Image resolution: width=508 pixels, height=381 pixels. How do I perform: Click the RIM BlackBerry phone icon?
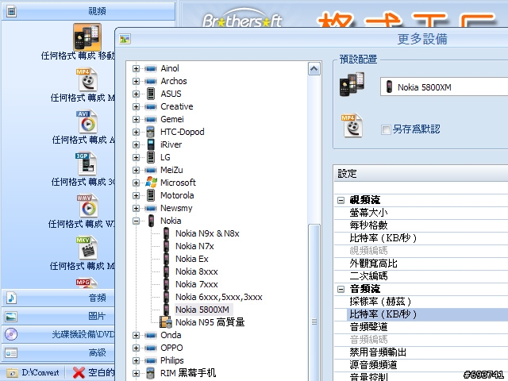pyautogui.click(x=151, y=373)
